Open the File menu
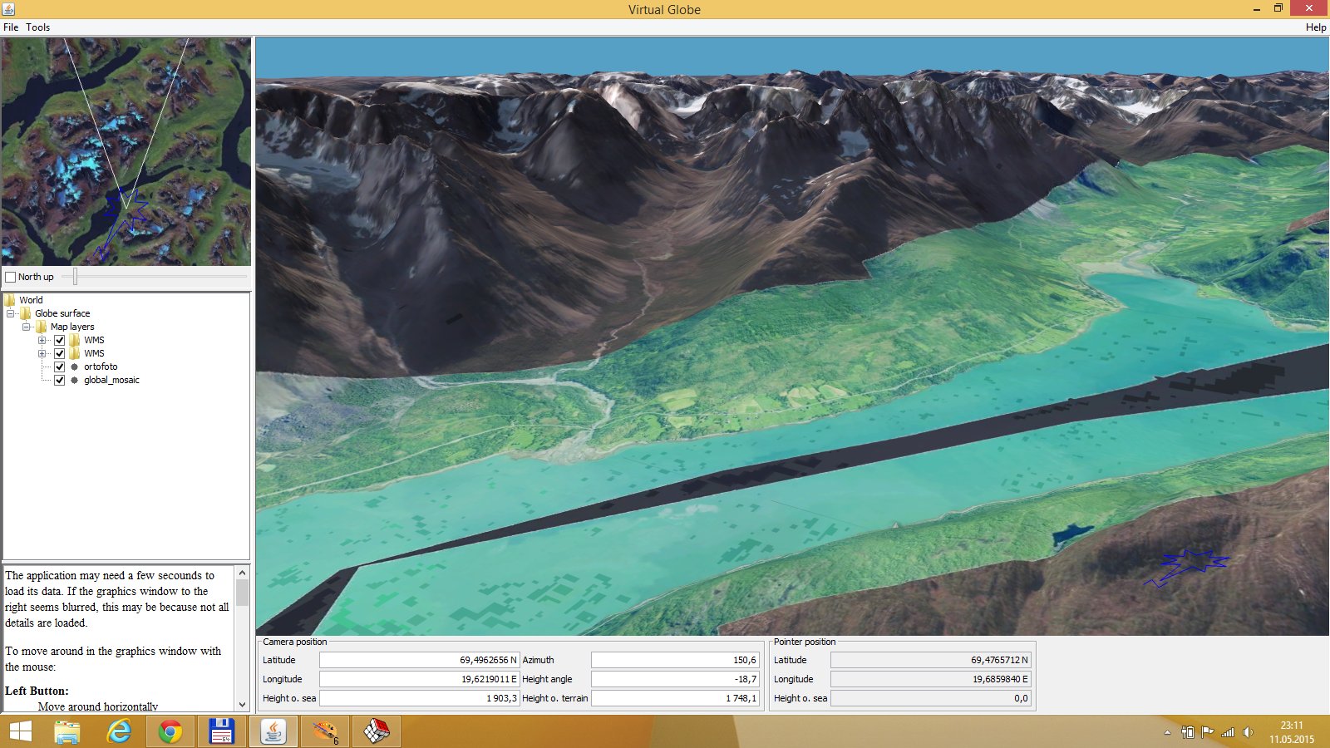Image resolution: width=1330 pixels, height=748 pixels. pos(11,27)
